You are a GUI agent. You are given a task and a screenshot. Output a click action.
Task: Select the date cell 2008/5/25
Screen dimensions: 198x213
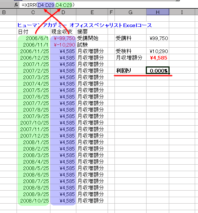(x=33, y=168)
